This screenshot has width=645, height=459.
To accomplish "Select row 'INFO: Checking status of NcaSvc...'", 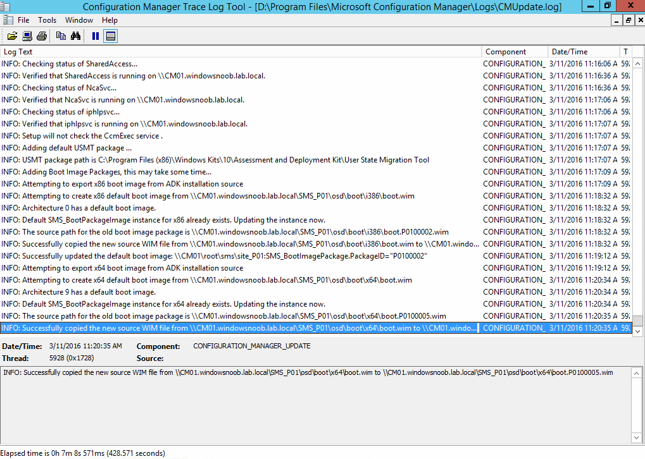I will point(316,87).
